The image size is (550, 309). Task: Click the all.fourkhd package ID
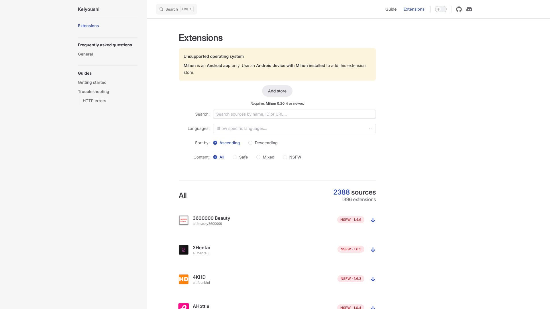pos(201,283)
